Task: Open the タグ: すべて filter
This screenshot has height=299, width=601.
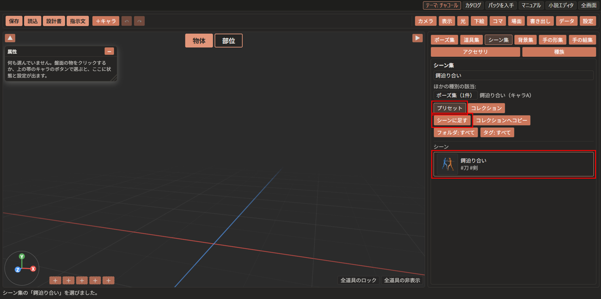Action: [x=497, y=133]
